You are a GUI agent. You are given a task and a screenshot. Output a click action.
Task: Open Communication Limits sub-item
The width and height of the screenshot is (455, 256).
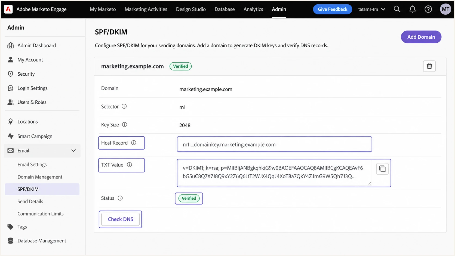click(41, 214)
